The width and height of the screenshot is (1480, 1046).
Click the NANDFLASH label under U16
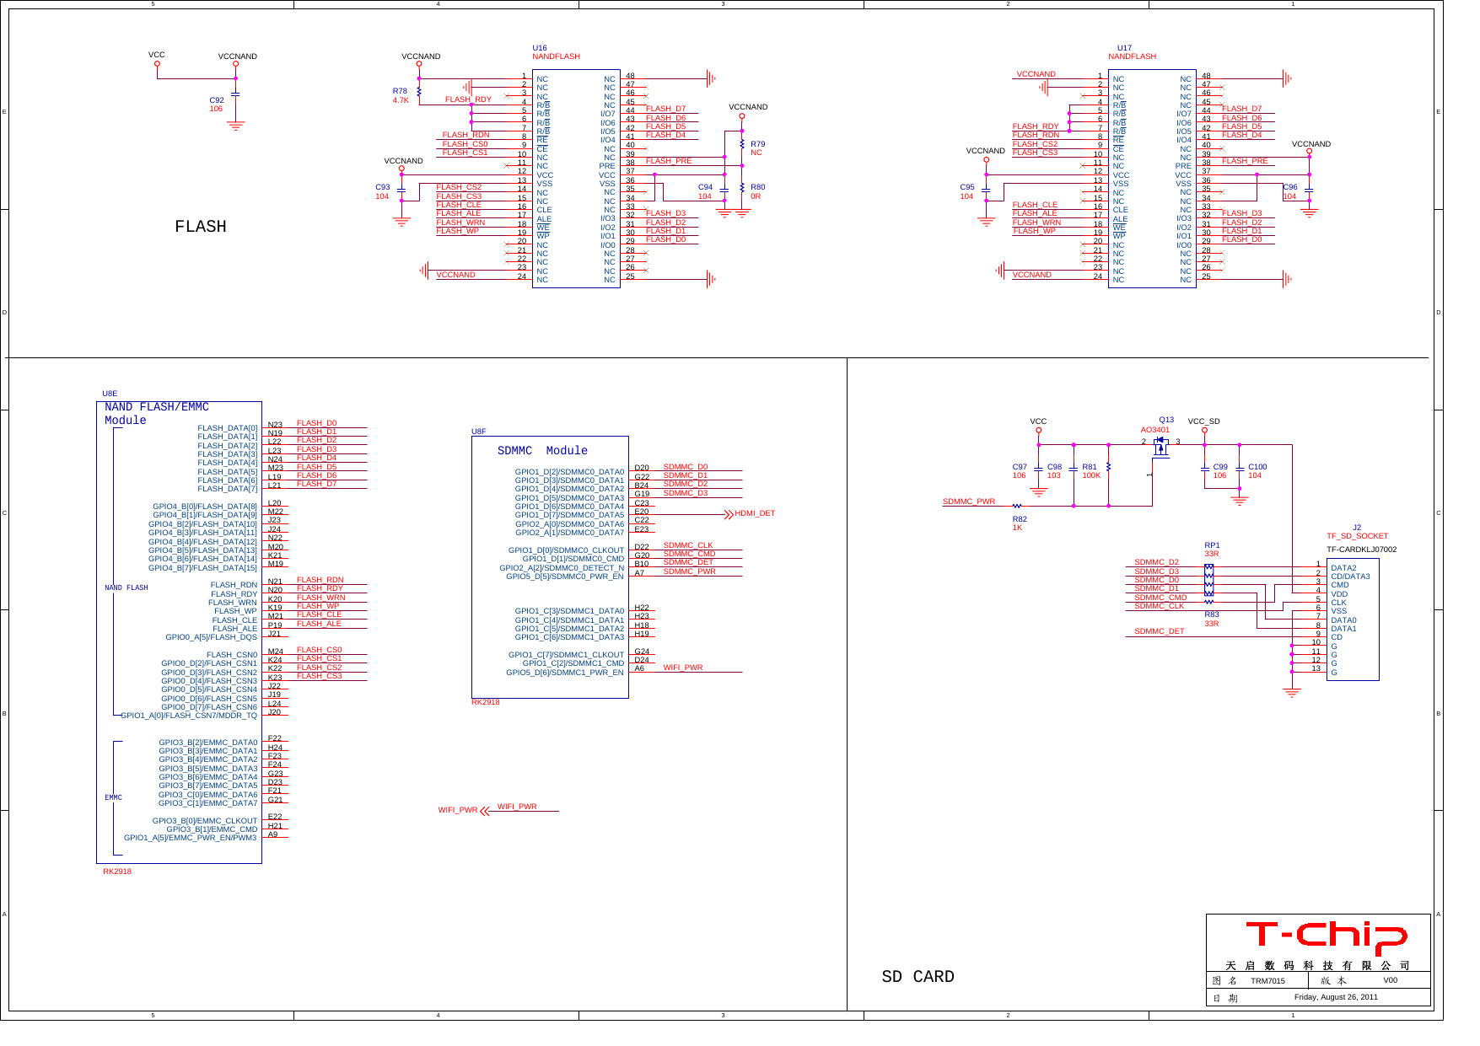click(556, 56)
